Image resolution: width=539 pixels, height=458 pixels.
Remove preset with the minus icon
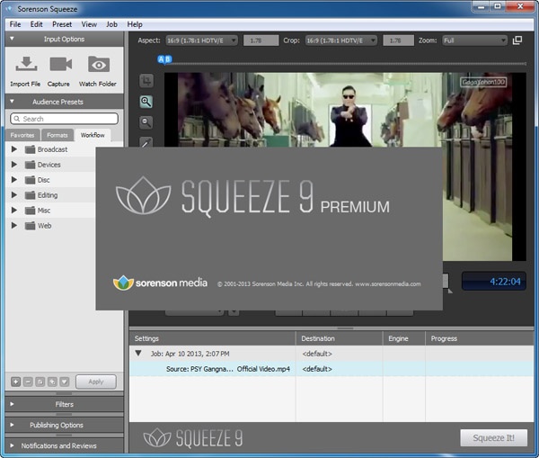(x=28, y=382)
